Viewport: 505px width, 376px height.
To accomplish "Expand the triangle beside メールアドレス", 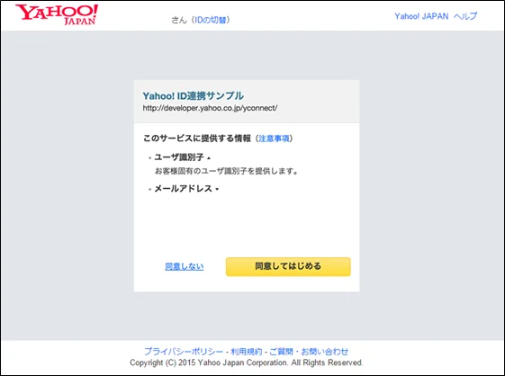I will pos(217,189).
